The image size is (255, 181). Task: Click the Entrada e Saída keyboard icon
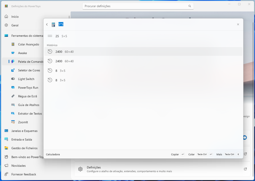click(6, 139)
